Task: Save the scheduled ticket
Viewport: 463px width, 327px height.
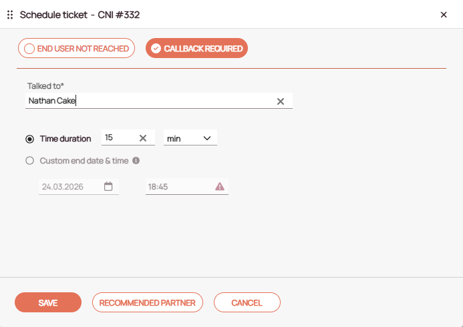Action: pyautogui.click(x=48, y=302)
